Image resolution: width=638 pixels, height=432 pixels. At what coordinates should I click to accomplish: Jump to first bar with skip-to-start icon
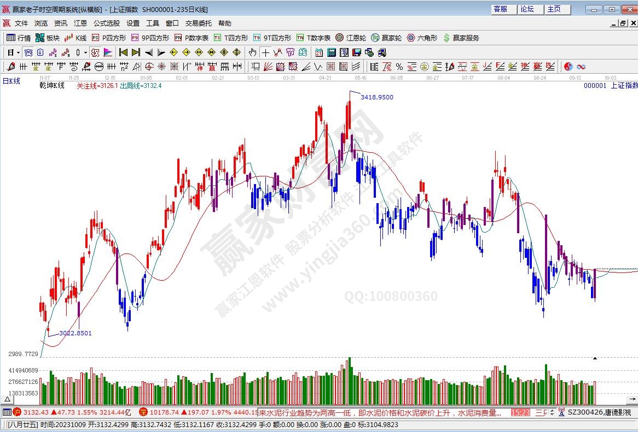123,52
